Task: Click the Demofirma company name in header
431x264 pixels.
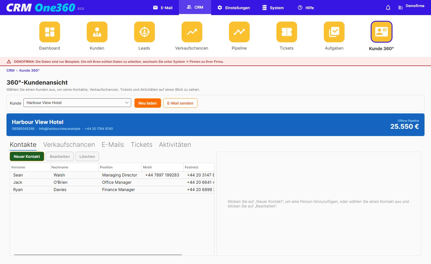Action: click(415, 6)
